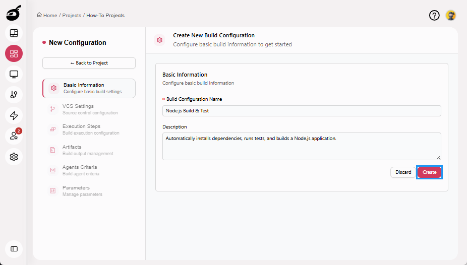Click the 'Build Configuration Name' label
Image resolution: width=467 pixels, height=265 pixels.
coord(194,99)
